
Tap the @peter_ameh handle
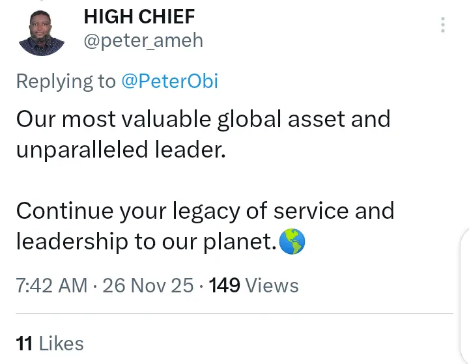click(x=143, y=41)
